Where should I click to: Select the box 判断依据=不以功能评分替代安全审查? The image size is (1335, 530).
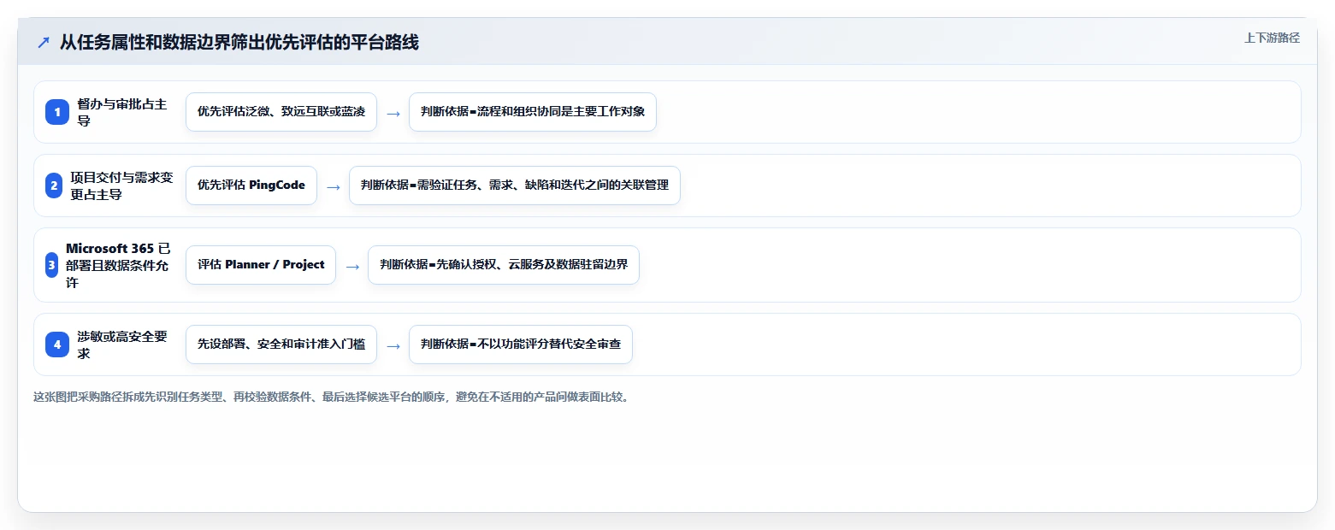pos(521,344)
